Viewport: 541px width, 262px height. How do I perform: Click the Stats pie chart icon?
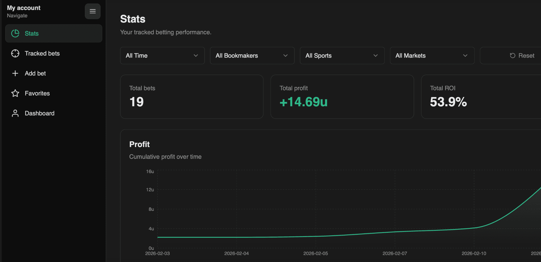(x=15, y=33)
